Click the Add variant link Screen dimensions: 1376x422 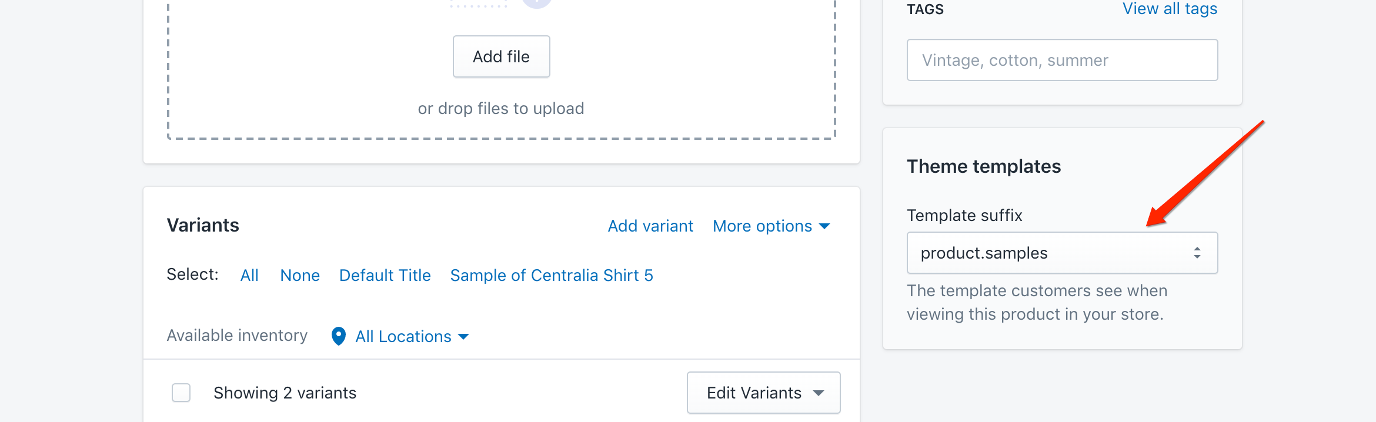650,226
